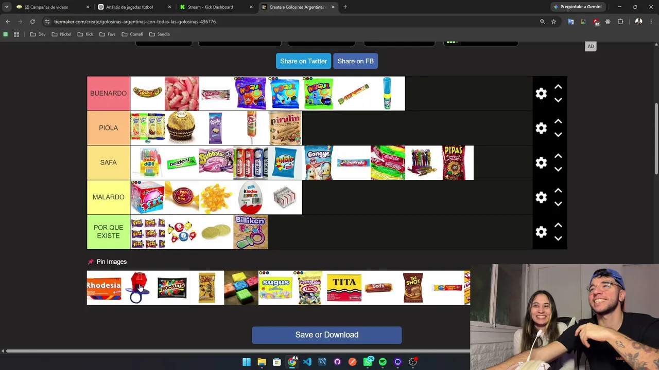
Task: Open Spotify from the taskbar
Action: click(383, 362)
